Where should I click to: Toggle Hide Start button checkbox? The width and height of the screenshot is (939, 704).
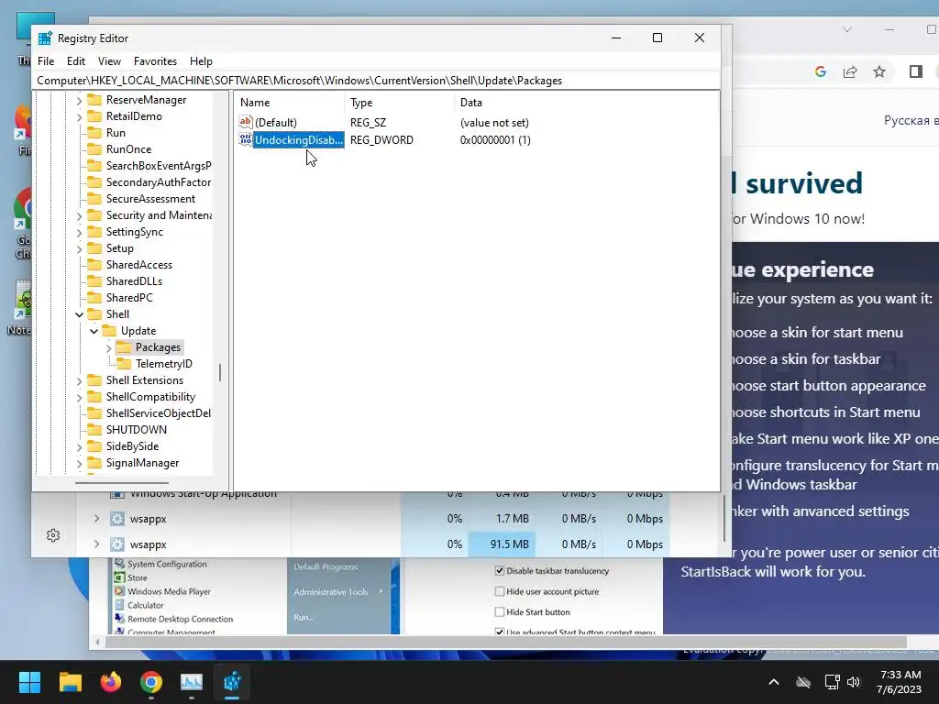click(500, 611)
